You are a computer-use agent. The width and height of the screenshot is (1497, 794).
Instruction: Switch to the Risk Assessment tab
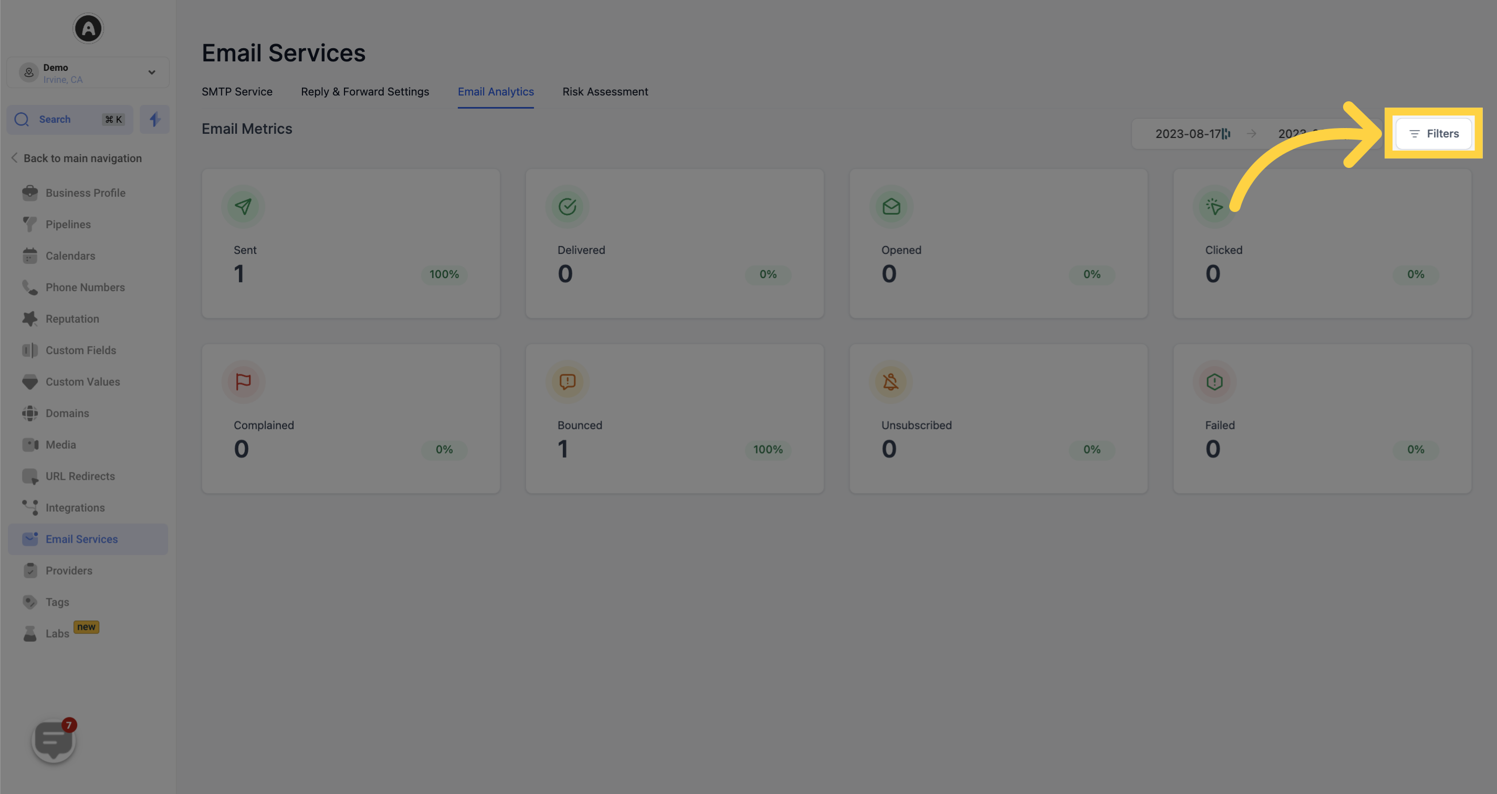pos(605,91)
